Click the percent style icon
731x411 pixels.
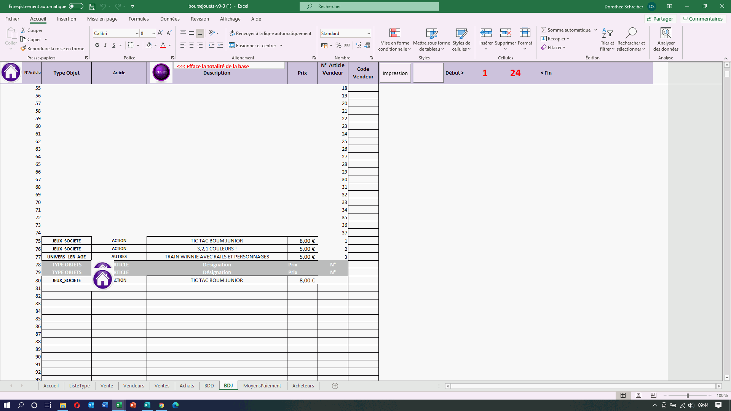point(338,45)
